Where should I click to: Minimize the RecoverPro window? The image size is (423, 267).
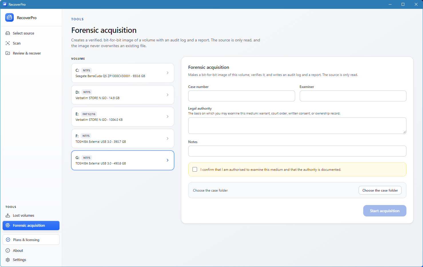click(390, 4)
